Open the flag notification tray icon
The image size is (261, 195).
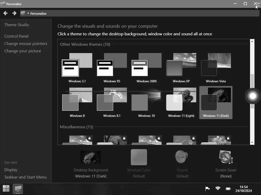207,189
